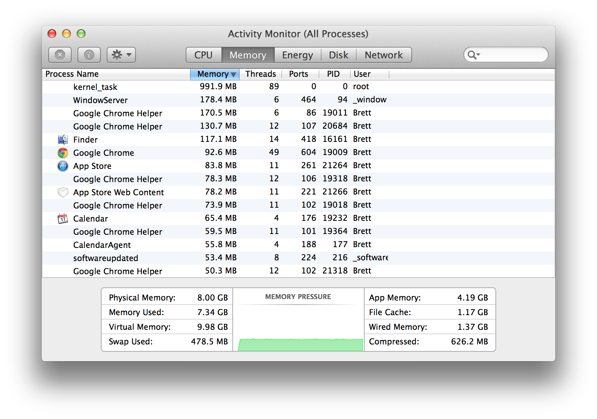This screenshot has width=597, height=419.
Task: Select the Memory tab
Action: tap(248, 55)
